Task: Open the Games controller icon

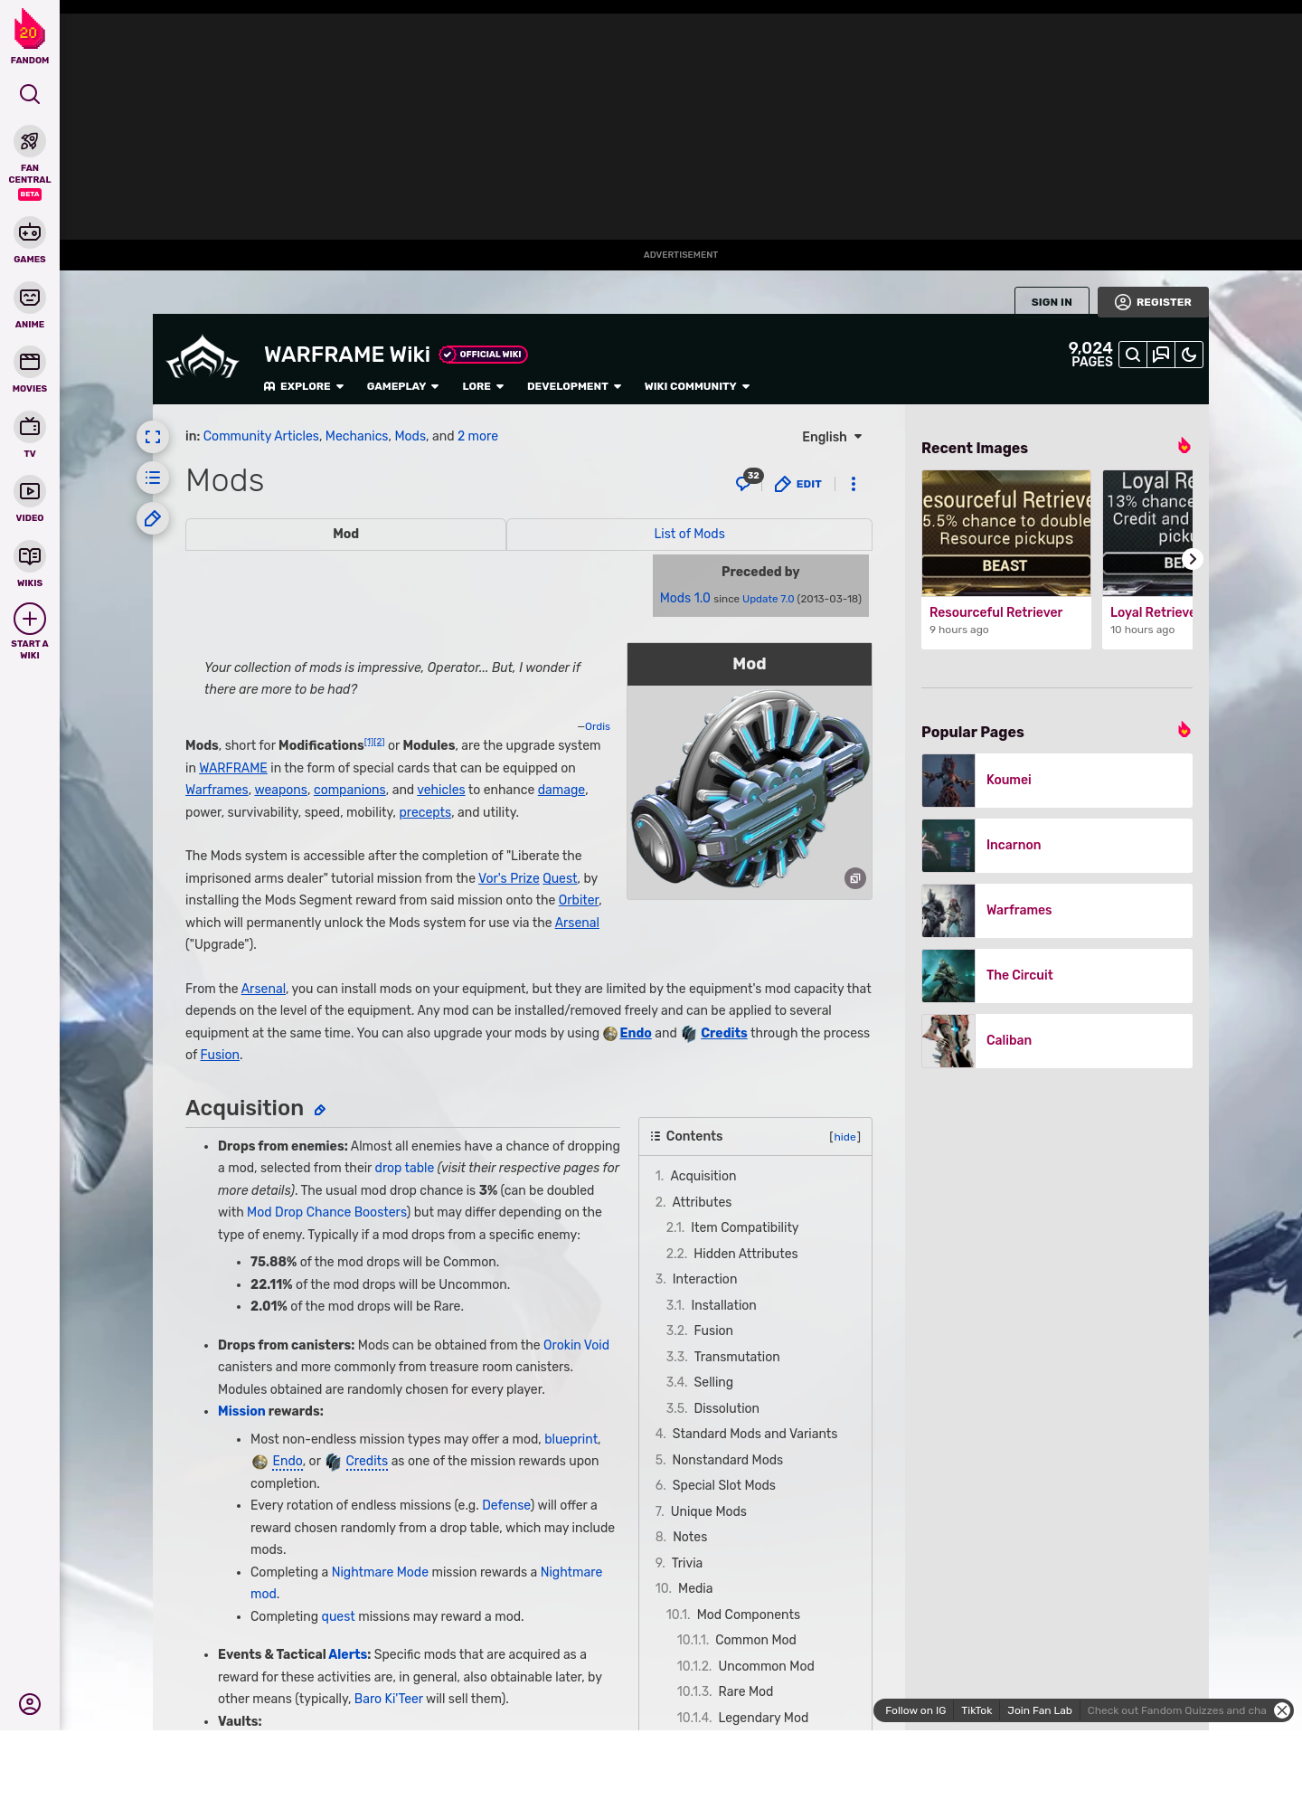Action: [30, 232]
